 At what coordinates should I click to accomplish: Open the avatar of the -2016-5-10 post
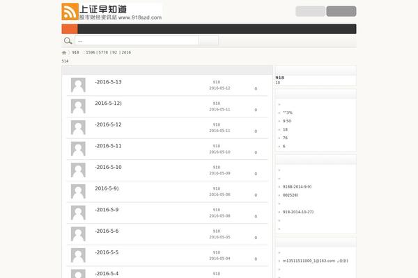pyautogui.click(x=78, y=170)
